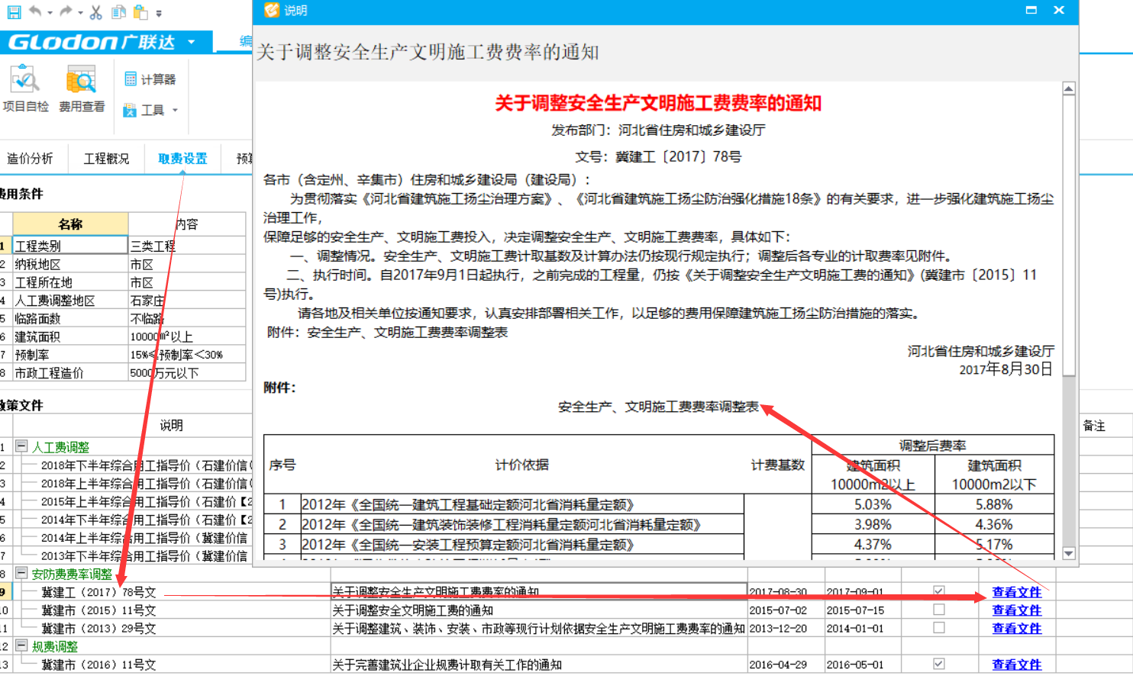1133x679 pixels.
Task: Click 关于完善建筑业企业规费计取有关工作的通知 cell
Action: point(539,665)
